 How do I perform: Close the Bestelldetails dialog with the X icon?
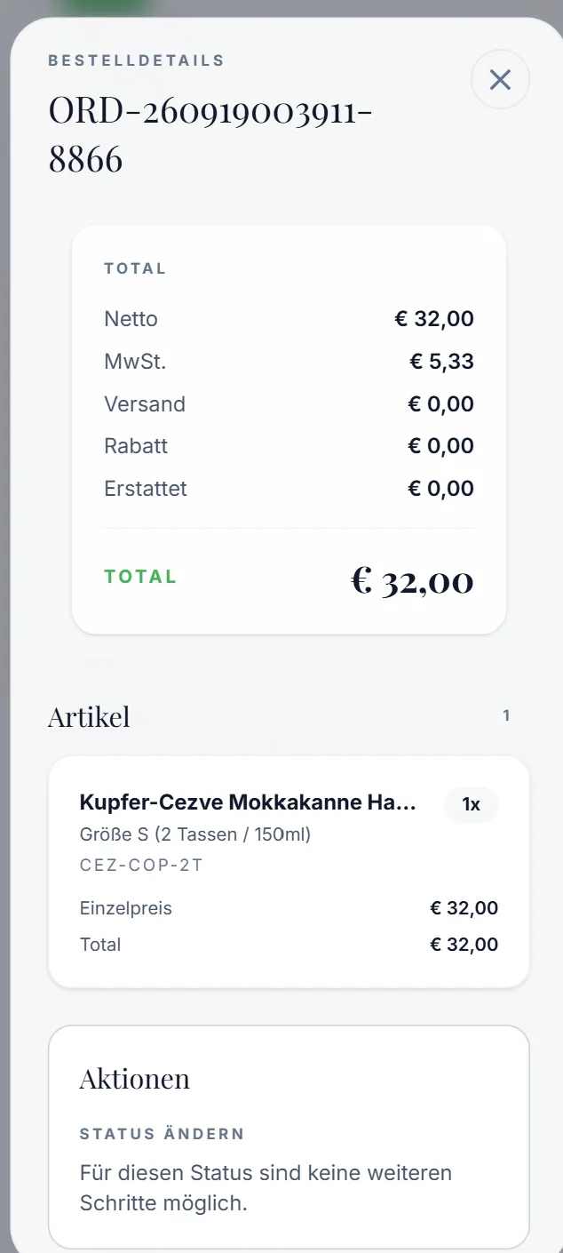click(x=500, y=80)
